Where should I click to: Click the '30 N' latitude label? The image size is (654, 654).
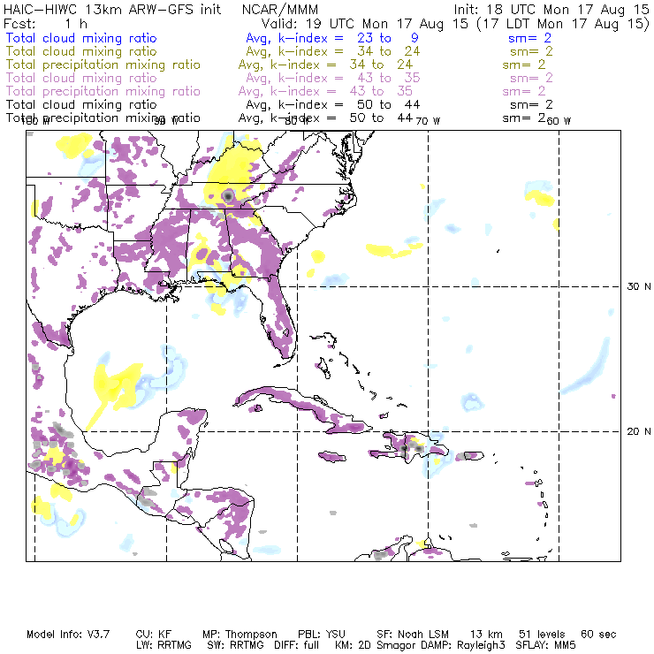tap(639, 286)
